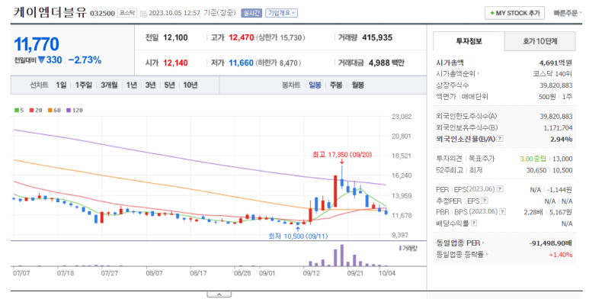
Task: Click the current price 11,770
Action: click(x=37, y=44)
